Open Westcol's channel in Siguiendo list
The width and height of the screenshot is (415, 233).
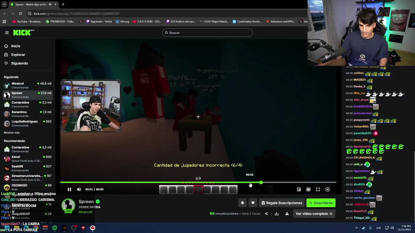pos(28,85)
